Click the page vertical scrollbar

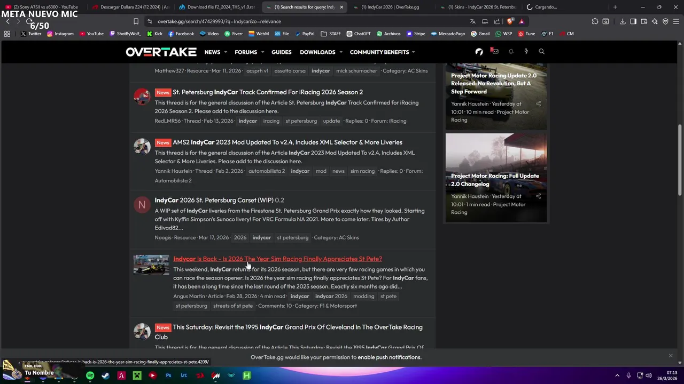tap(680, 160)
